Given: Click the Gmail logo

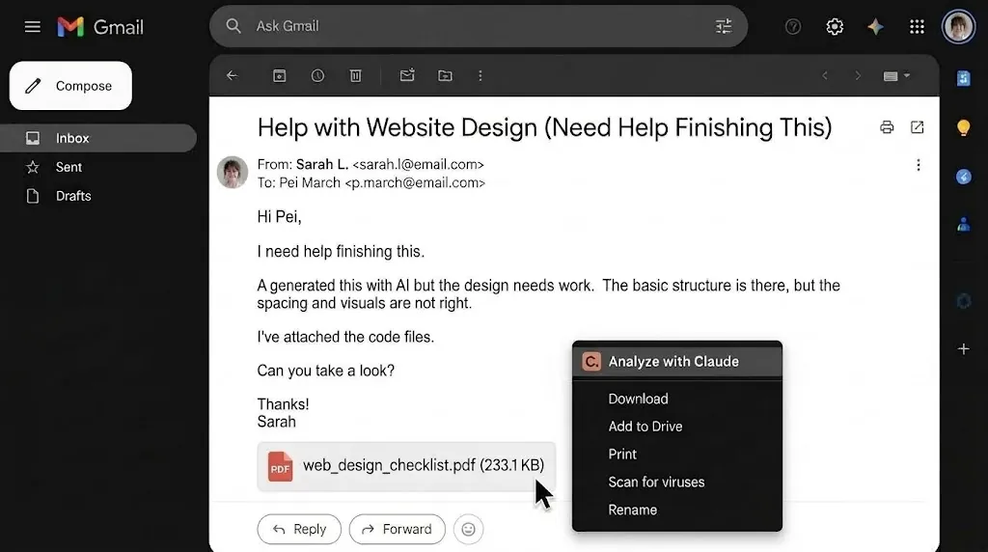Looking at the screenshot, I should tap(100, 26).
